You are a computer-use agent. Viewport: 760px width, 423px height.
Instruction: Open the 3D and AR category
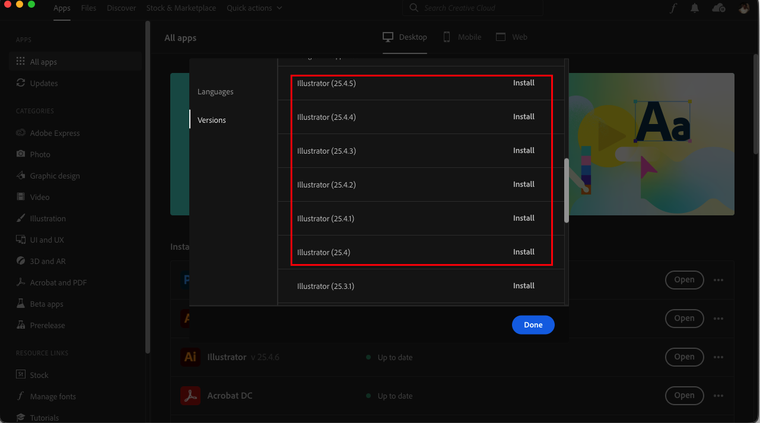click(x=20, y=261)
